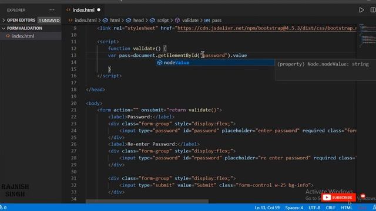Image resolution: width=376 pixels, height=211 pixels.
Task: Click the submit input on line 32
Action: (216, 185)
